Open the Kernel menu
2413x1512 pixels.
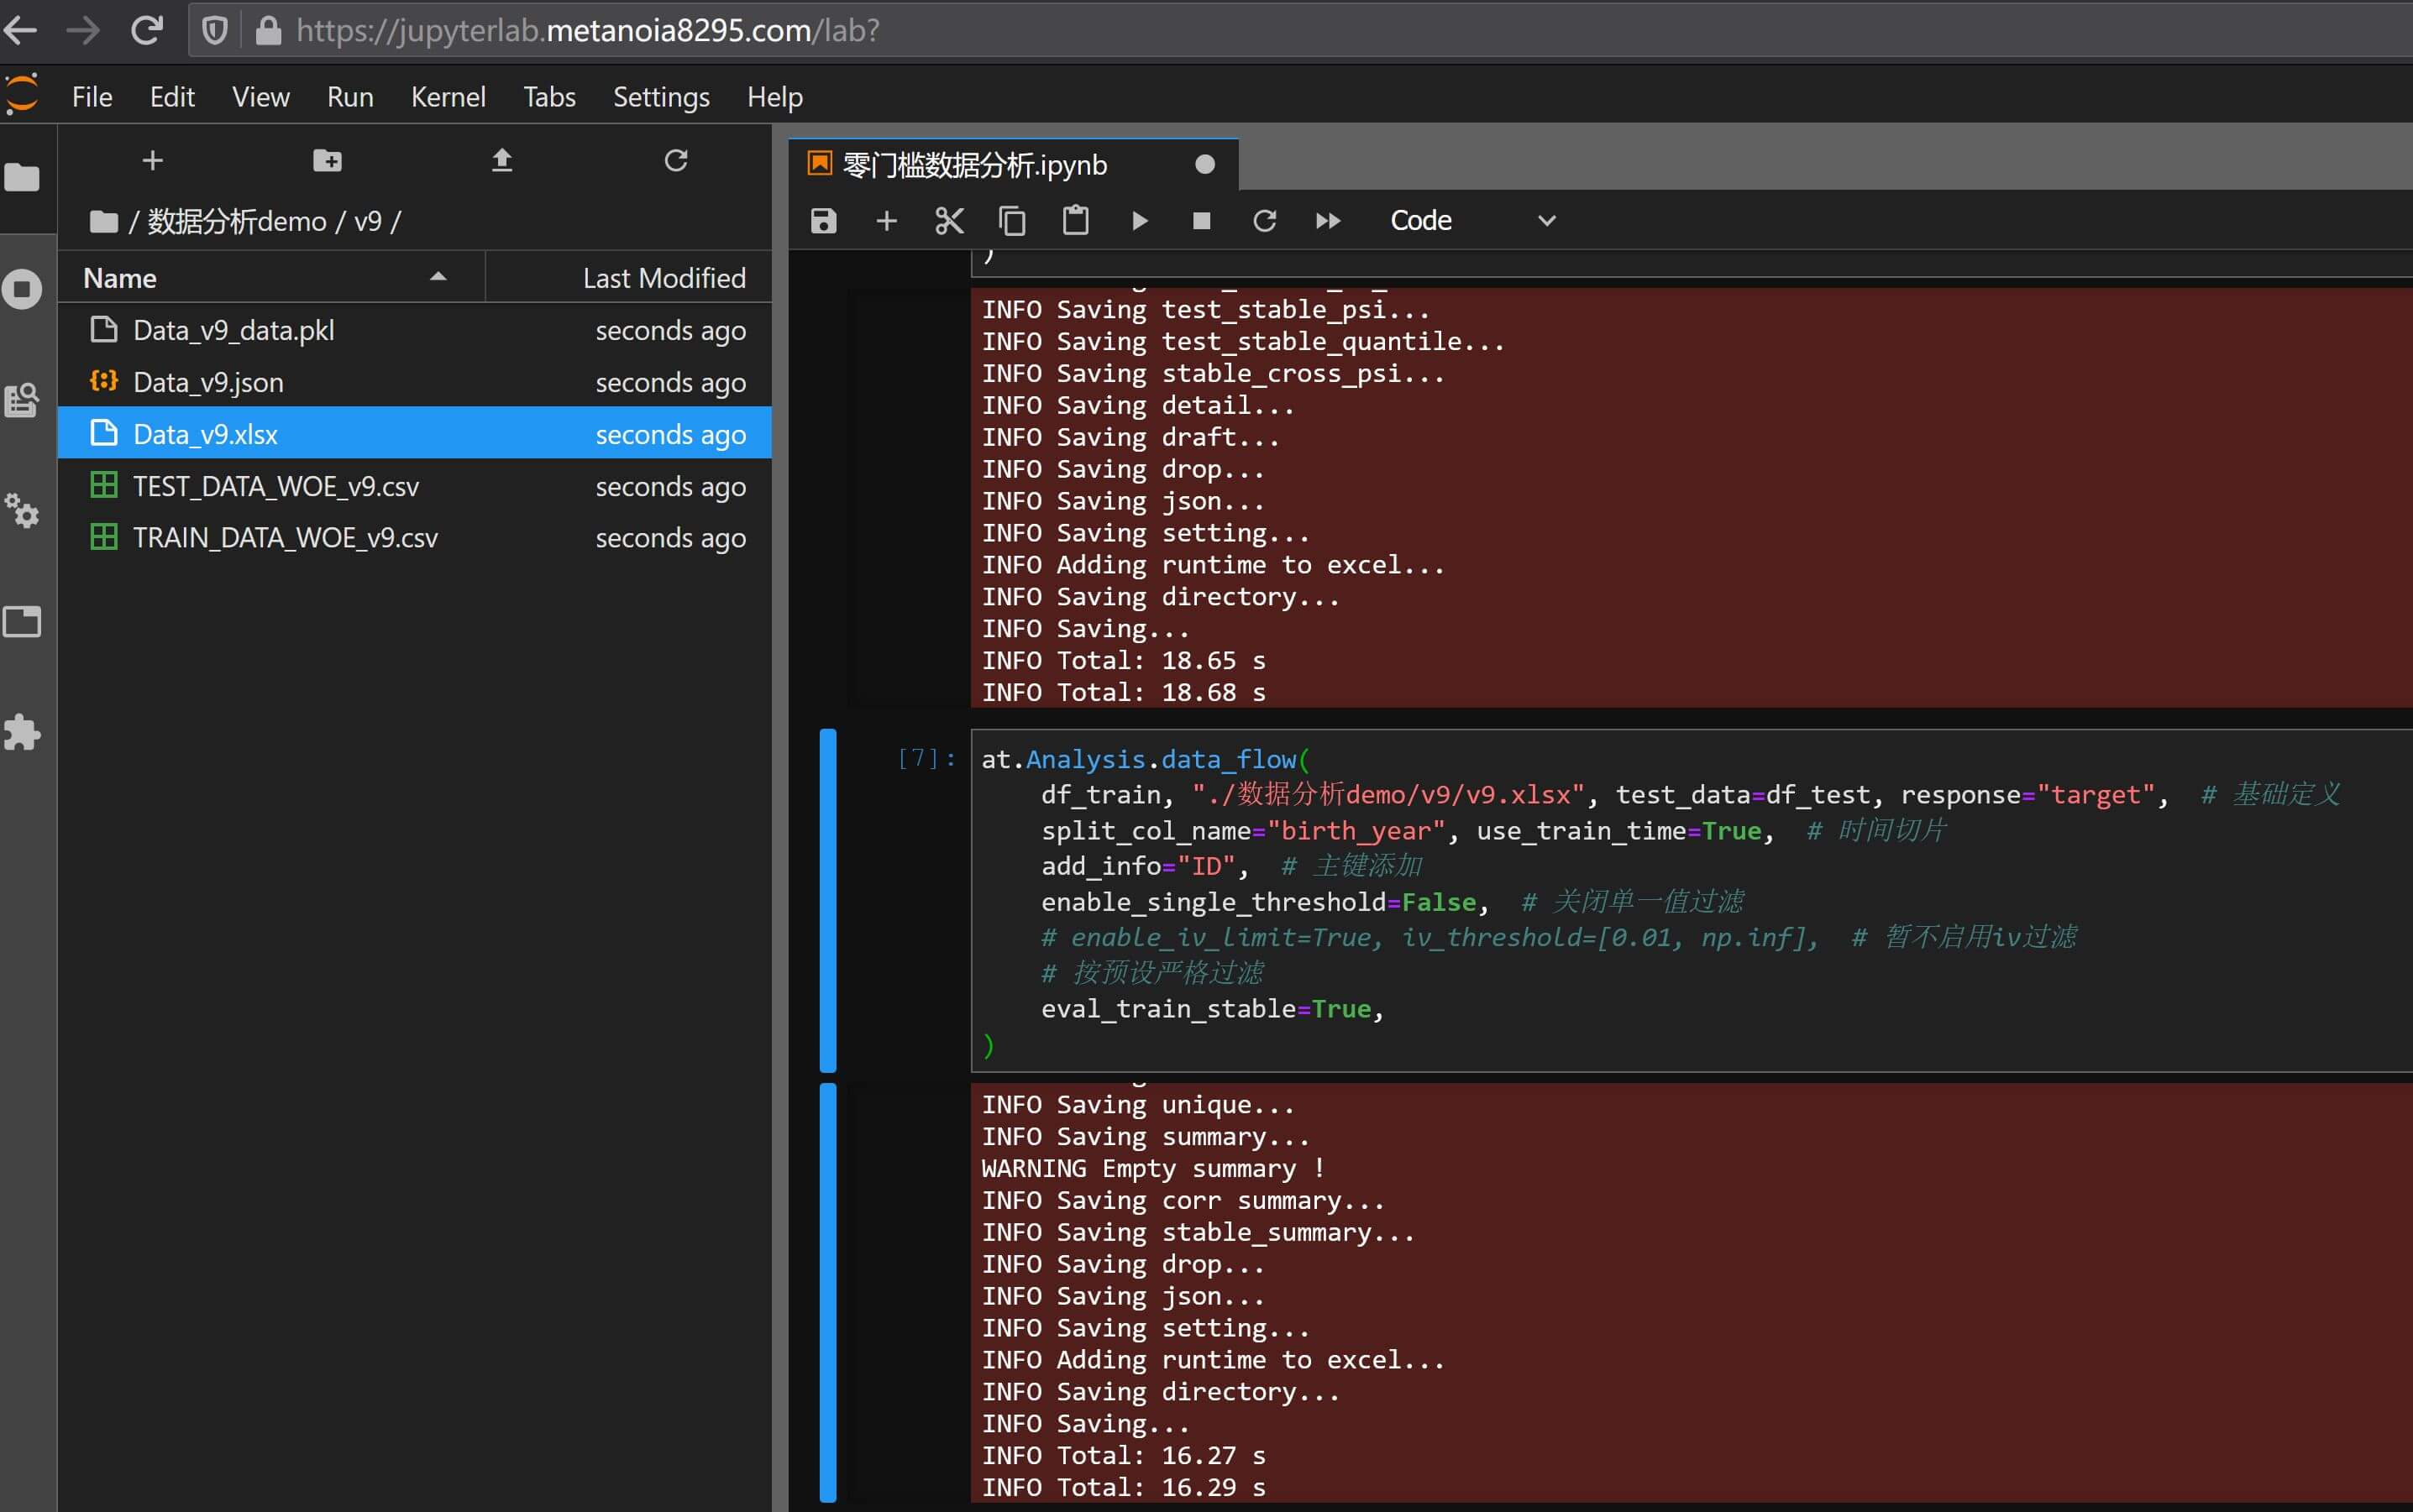(447, 97)
